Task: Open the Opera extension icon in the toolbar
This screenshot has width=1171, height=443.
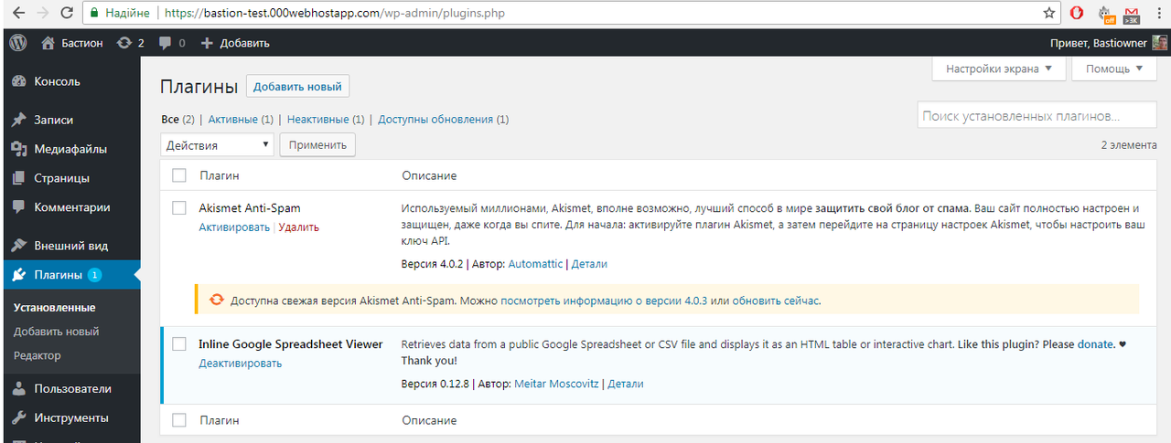Action: pos(1078,14)
